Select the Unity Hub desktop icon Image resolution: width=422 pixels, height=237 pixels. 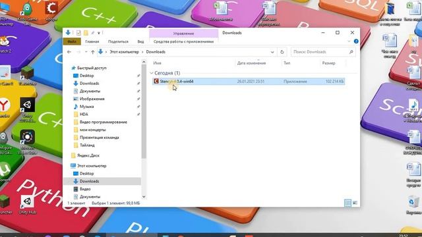[x=27, y=204]
